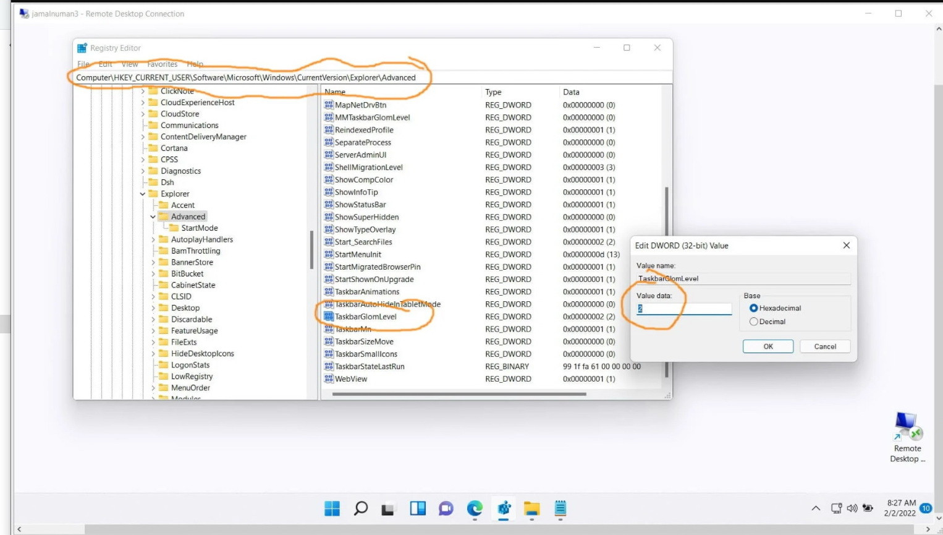Select the Decimal base option
Viewport: 943px width, 535px height.
(x=753, y=322)
